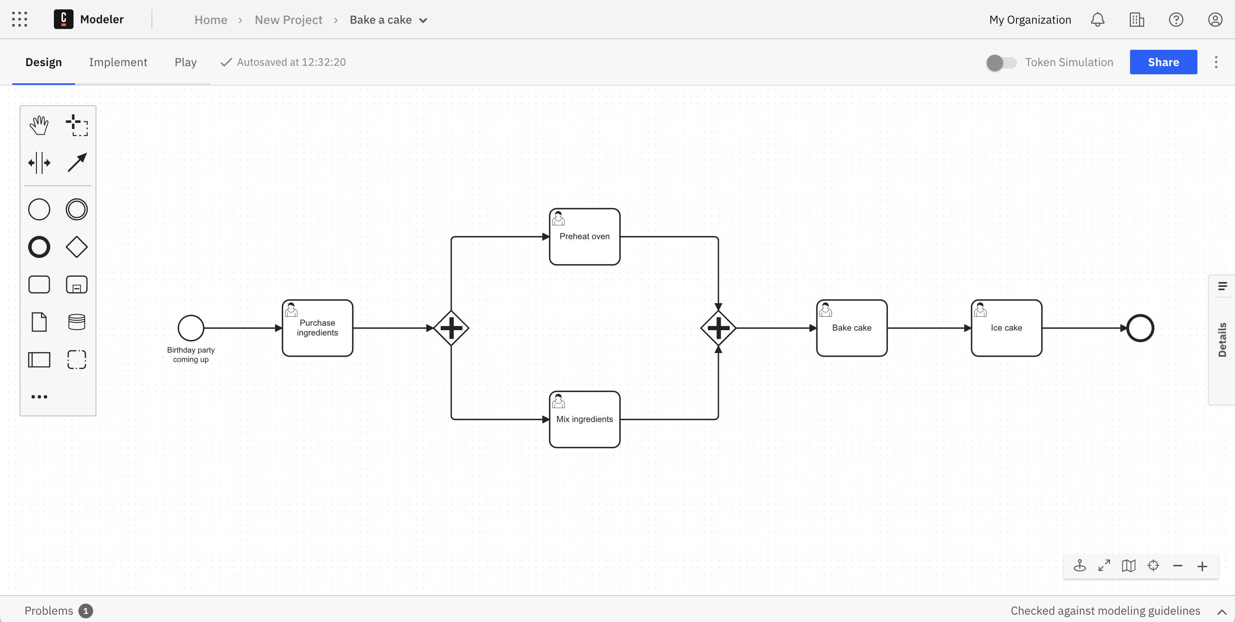Open the New Project breadcrumb menu
Image resolution: width=1235 pixels, height=622 pixels.
click(288, 19)
